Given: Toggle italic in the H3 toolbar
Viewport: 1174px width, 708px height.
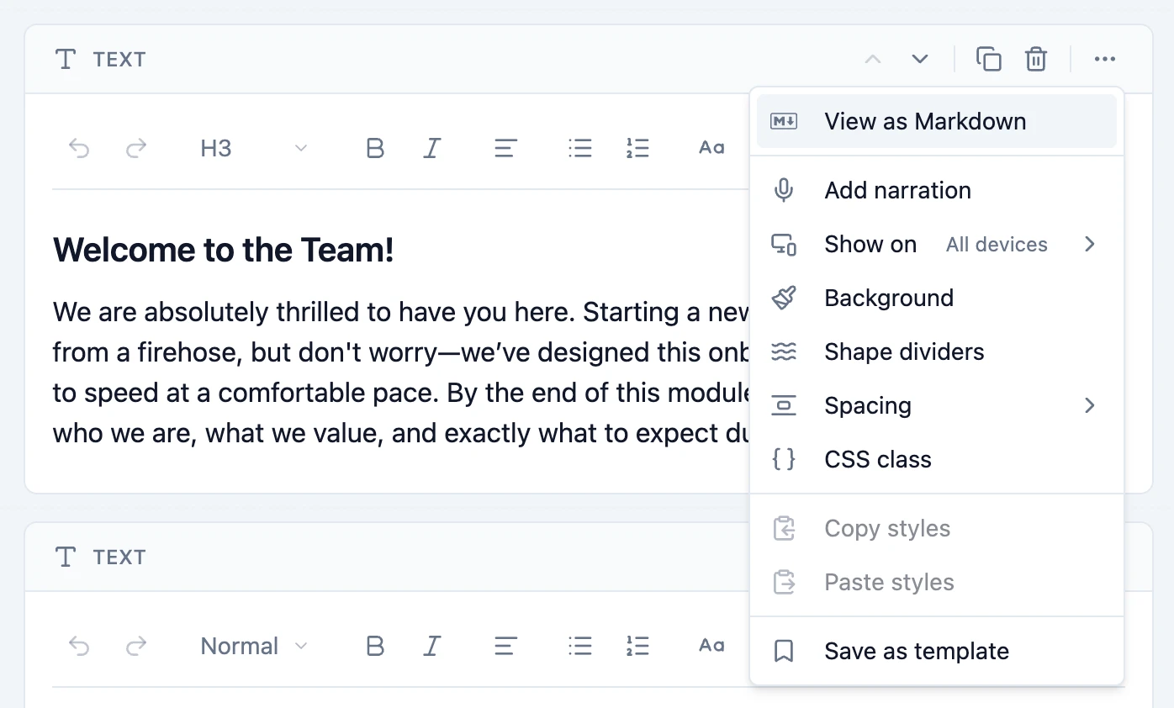Looking at the screenshot, I should pos(432,149).
